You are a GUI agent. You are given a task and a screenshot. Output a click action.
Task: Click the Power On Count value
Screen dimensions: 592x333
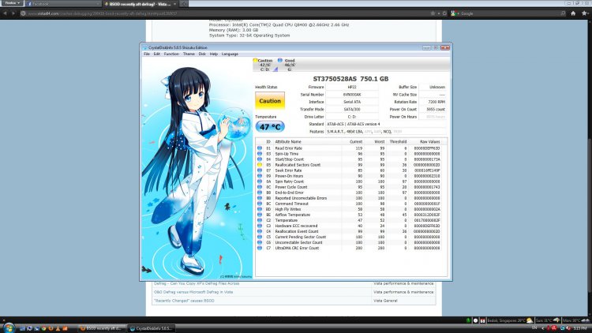pos(433,110)
